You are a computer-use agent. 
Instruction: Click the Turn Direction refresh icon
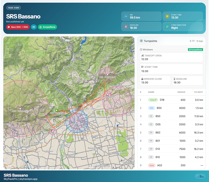[x=167, y=27]
